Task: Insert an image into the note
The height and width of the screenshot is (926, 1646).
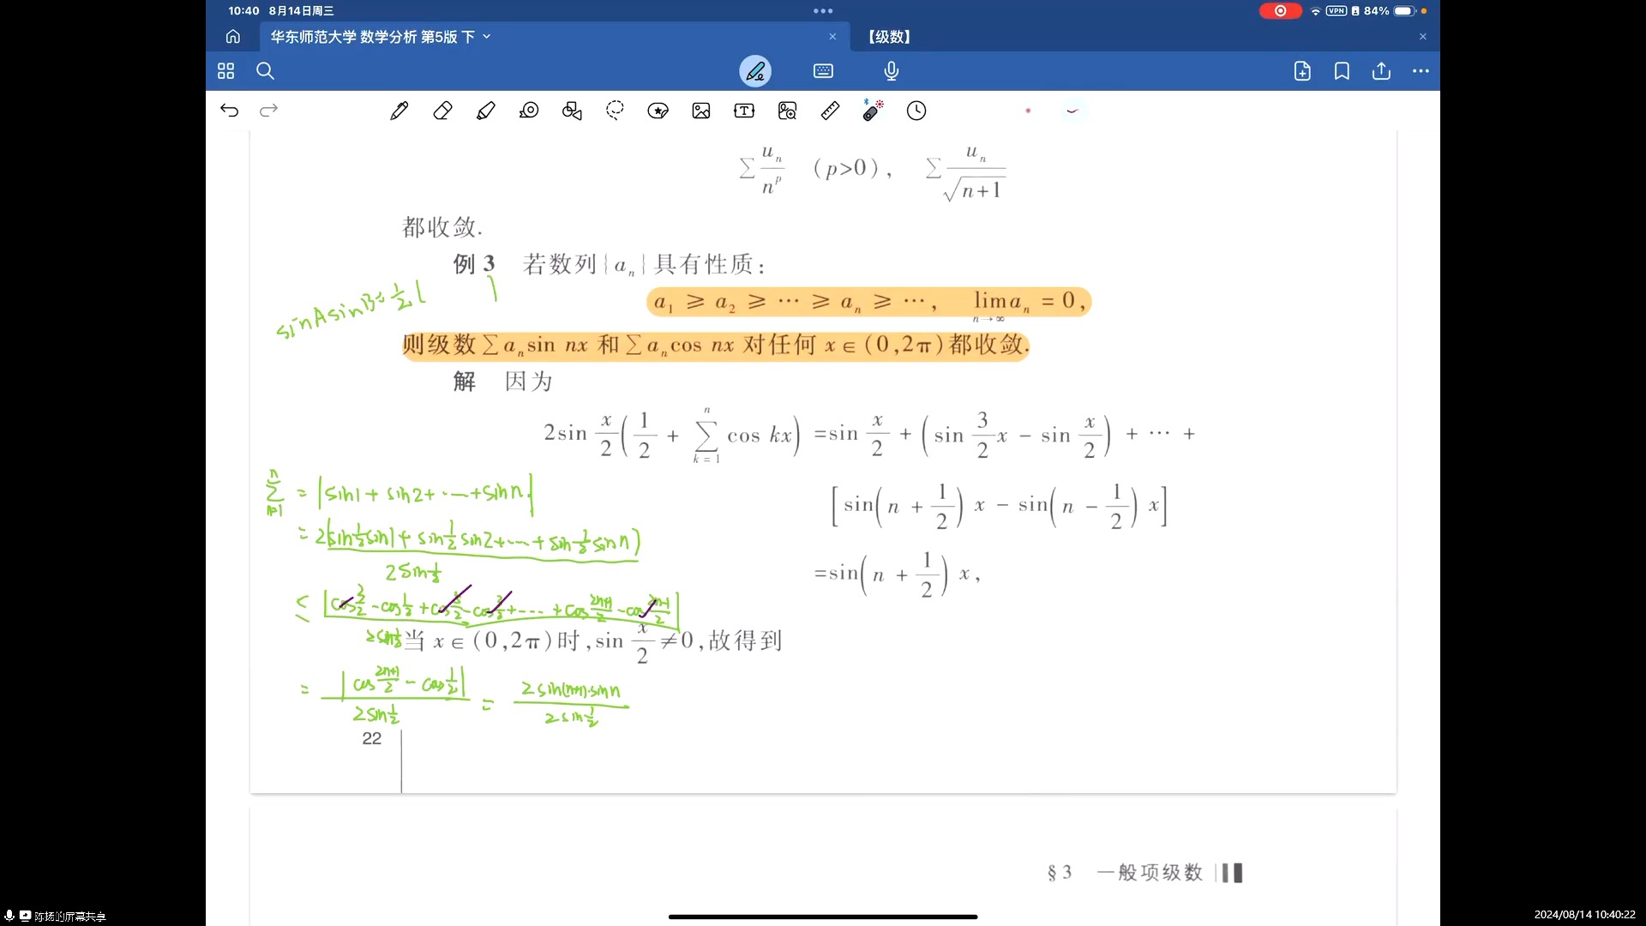Action: 701,110
